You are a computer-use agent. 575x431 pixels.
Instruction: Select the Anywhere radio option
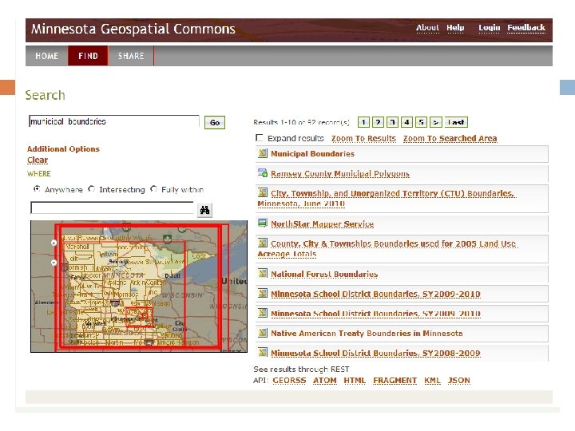tap(37, 188)
